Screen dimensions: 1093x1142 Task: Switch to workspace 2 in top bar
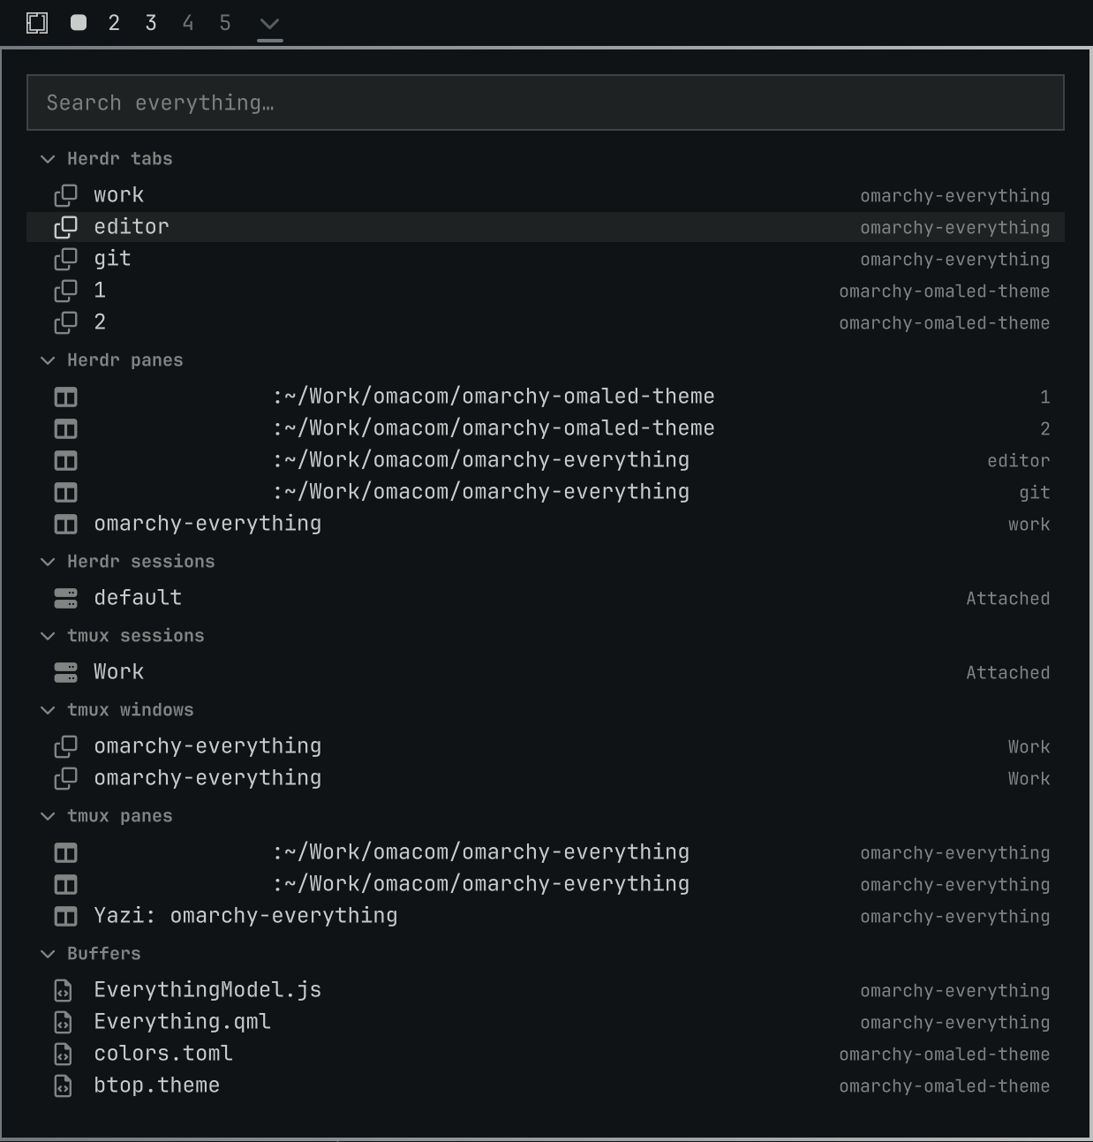click(114, 23)
